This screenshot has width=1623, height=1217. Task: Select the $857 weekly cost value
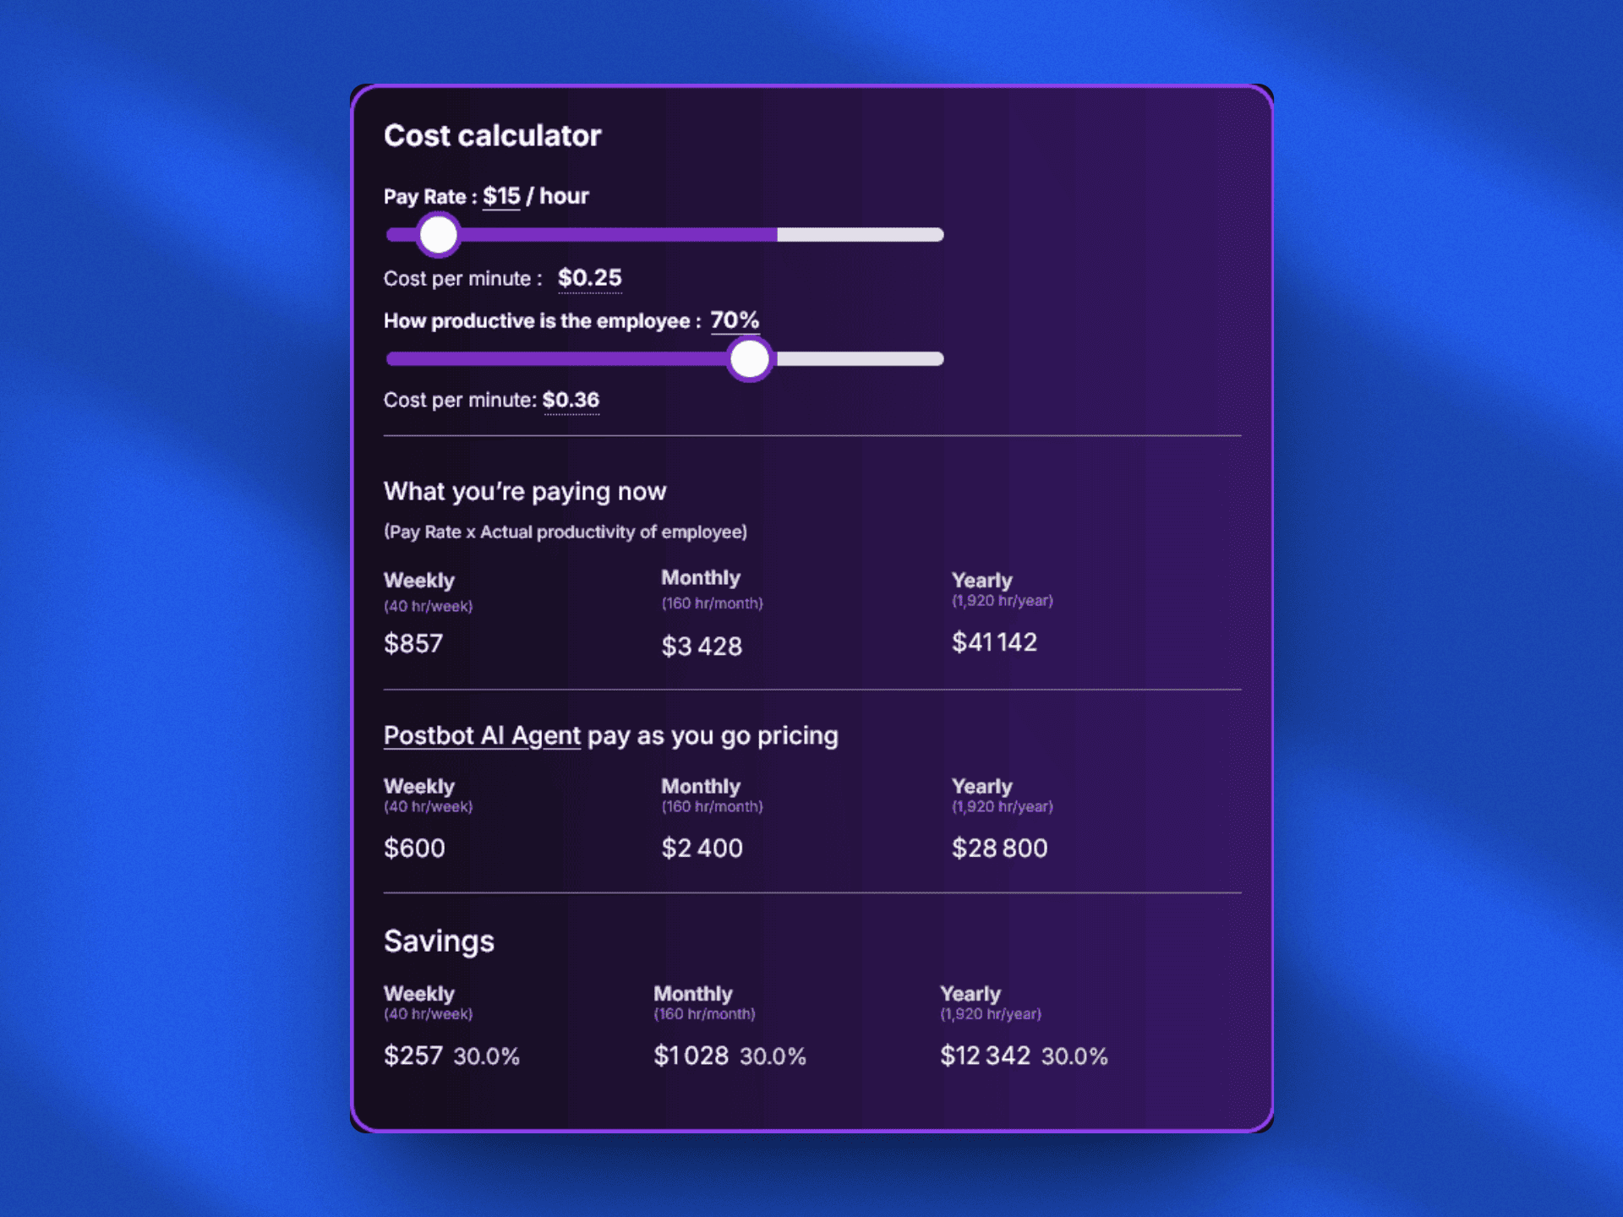pos(413,643)
